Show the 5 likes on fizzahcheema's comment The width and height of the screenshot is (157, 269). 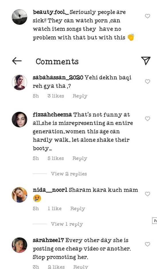(x=56, y=158)
